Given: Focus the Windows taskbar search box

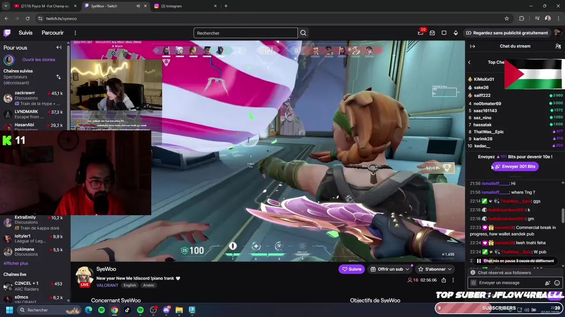Looking at the screenshot, I should coord(49,310).
